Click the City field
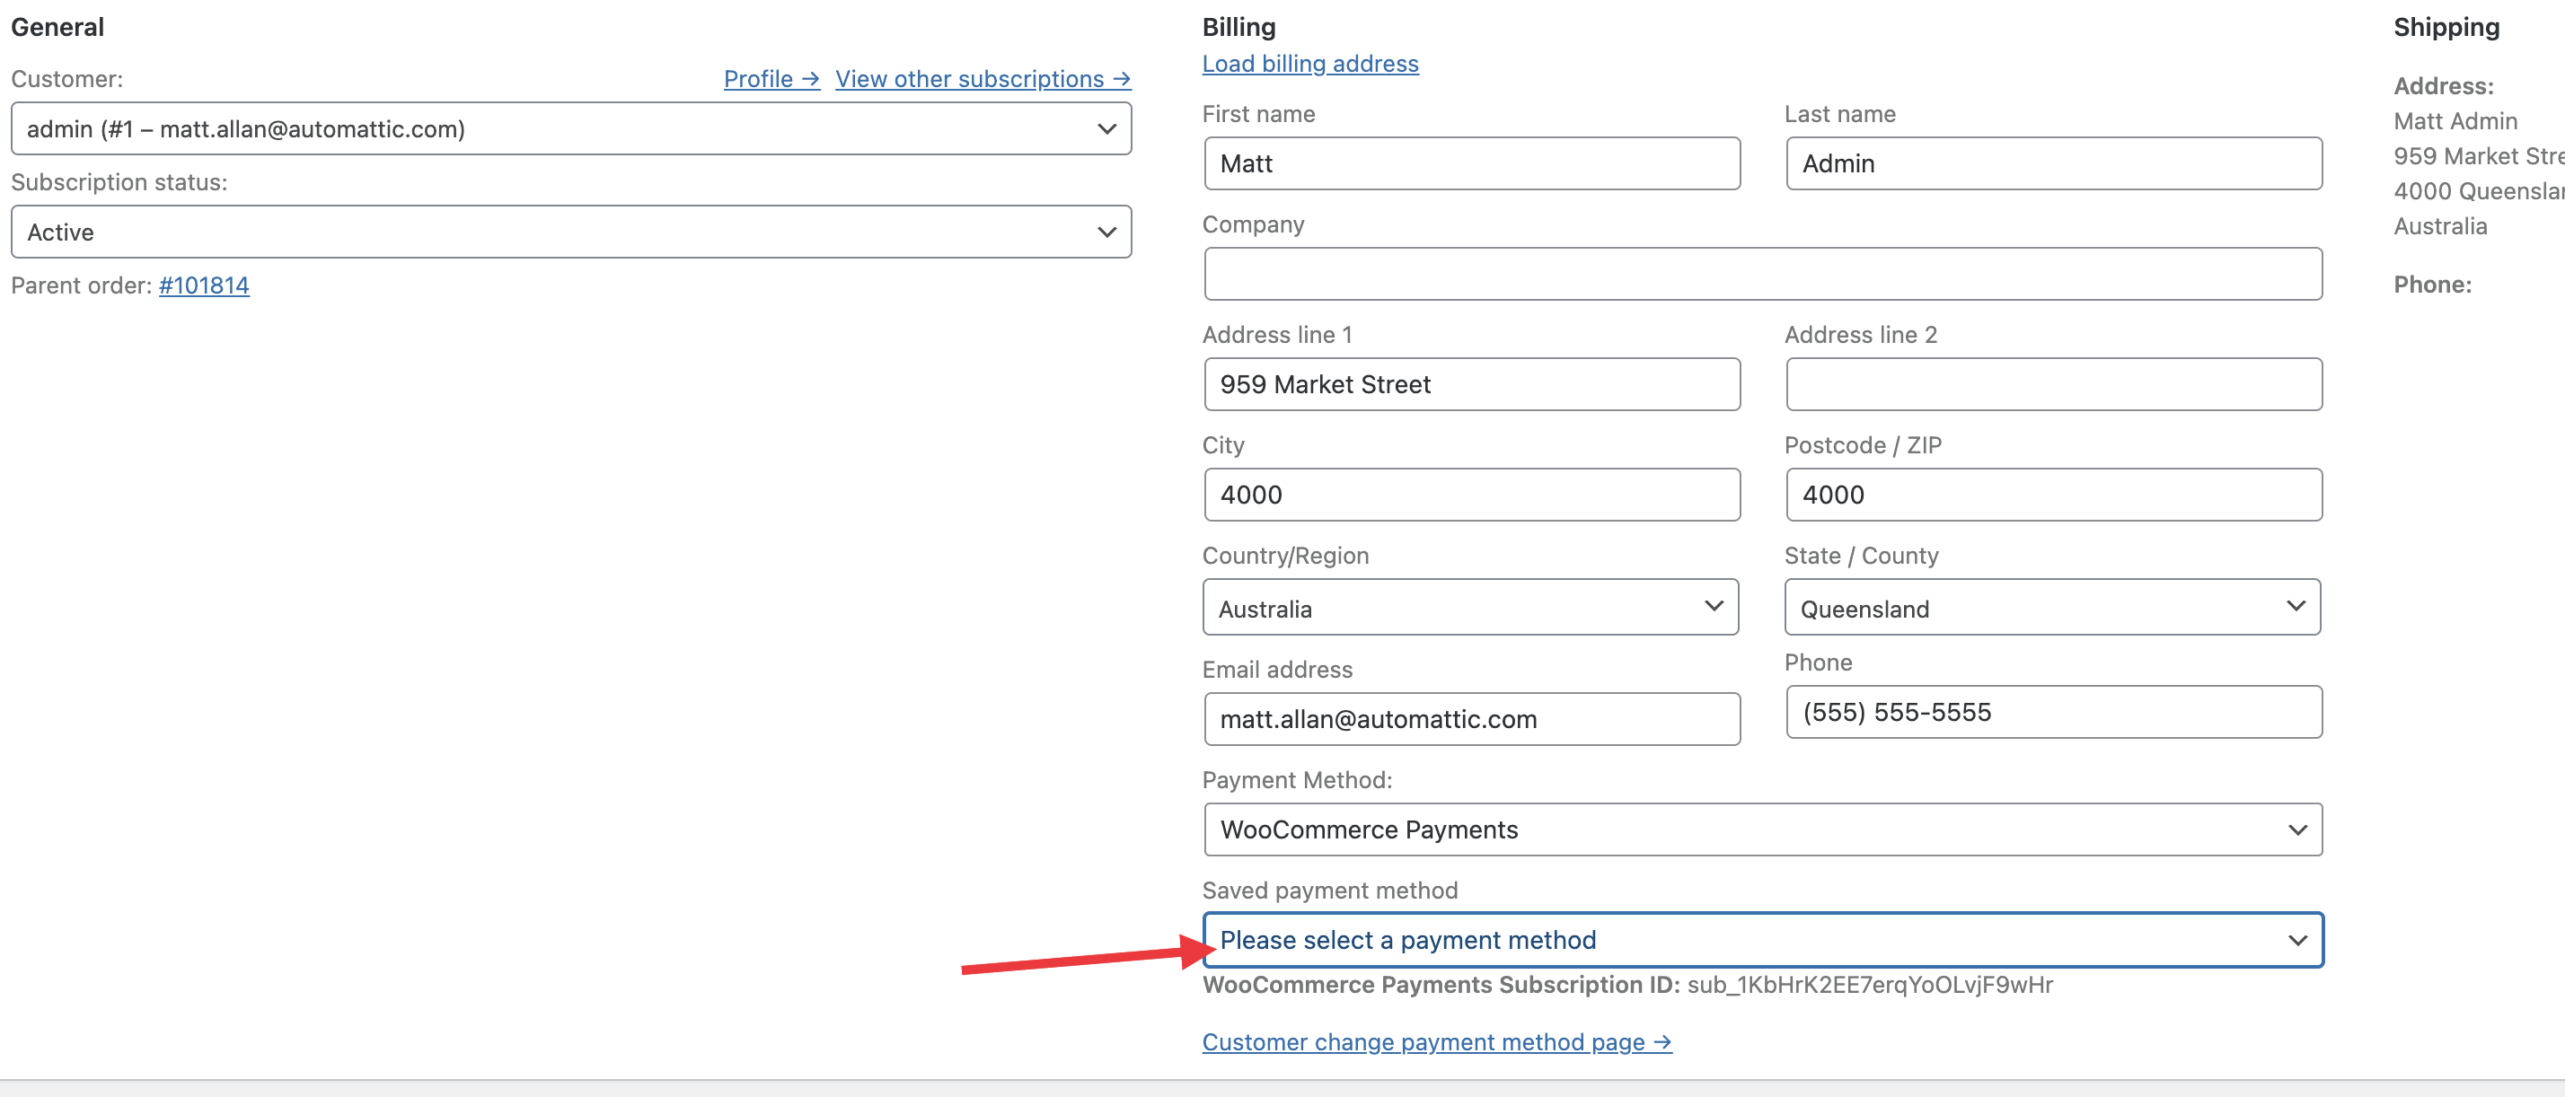This screenshot has height=1097, width=2565. [1471, 494]
